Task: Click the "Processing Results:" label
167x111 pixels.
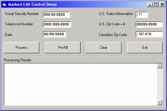Action: click(x=18, y=60)
